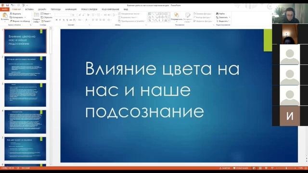The image size is (308, 173).
Task: Select slide 5 thumbnail in the panel
Action: pyautogui.click(x=25, y=148)
